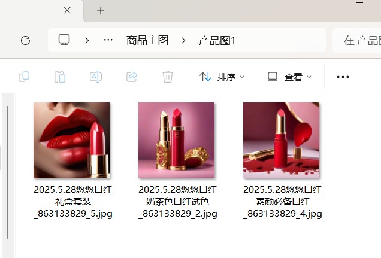381x258 pixels.
Task: Click the Rename toolbar icon
Action: pyautogui.click(x=96, y=77)
